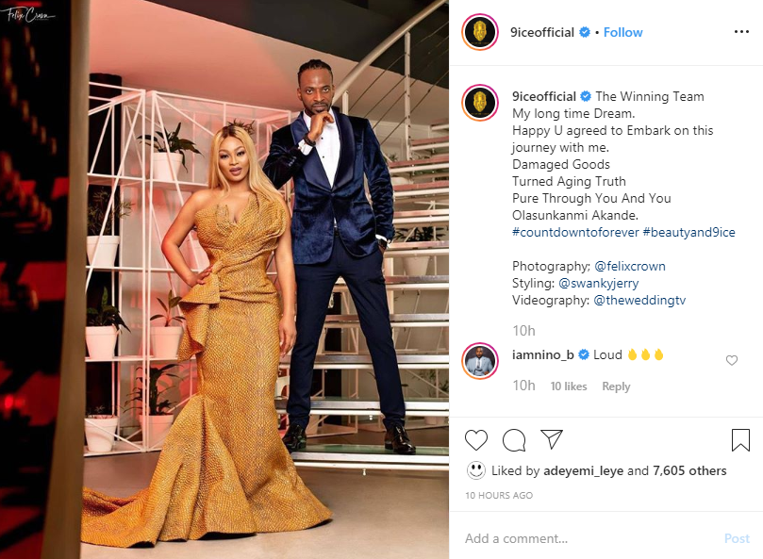Visit @felixcrown photography profile

630,266
